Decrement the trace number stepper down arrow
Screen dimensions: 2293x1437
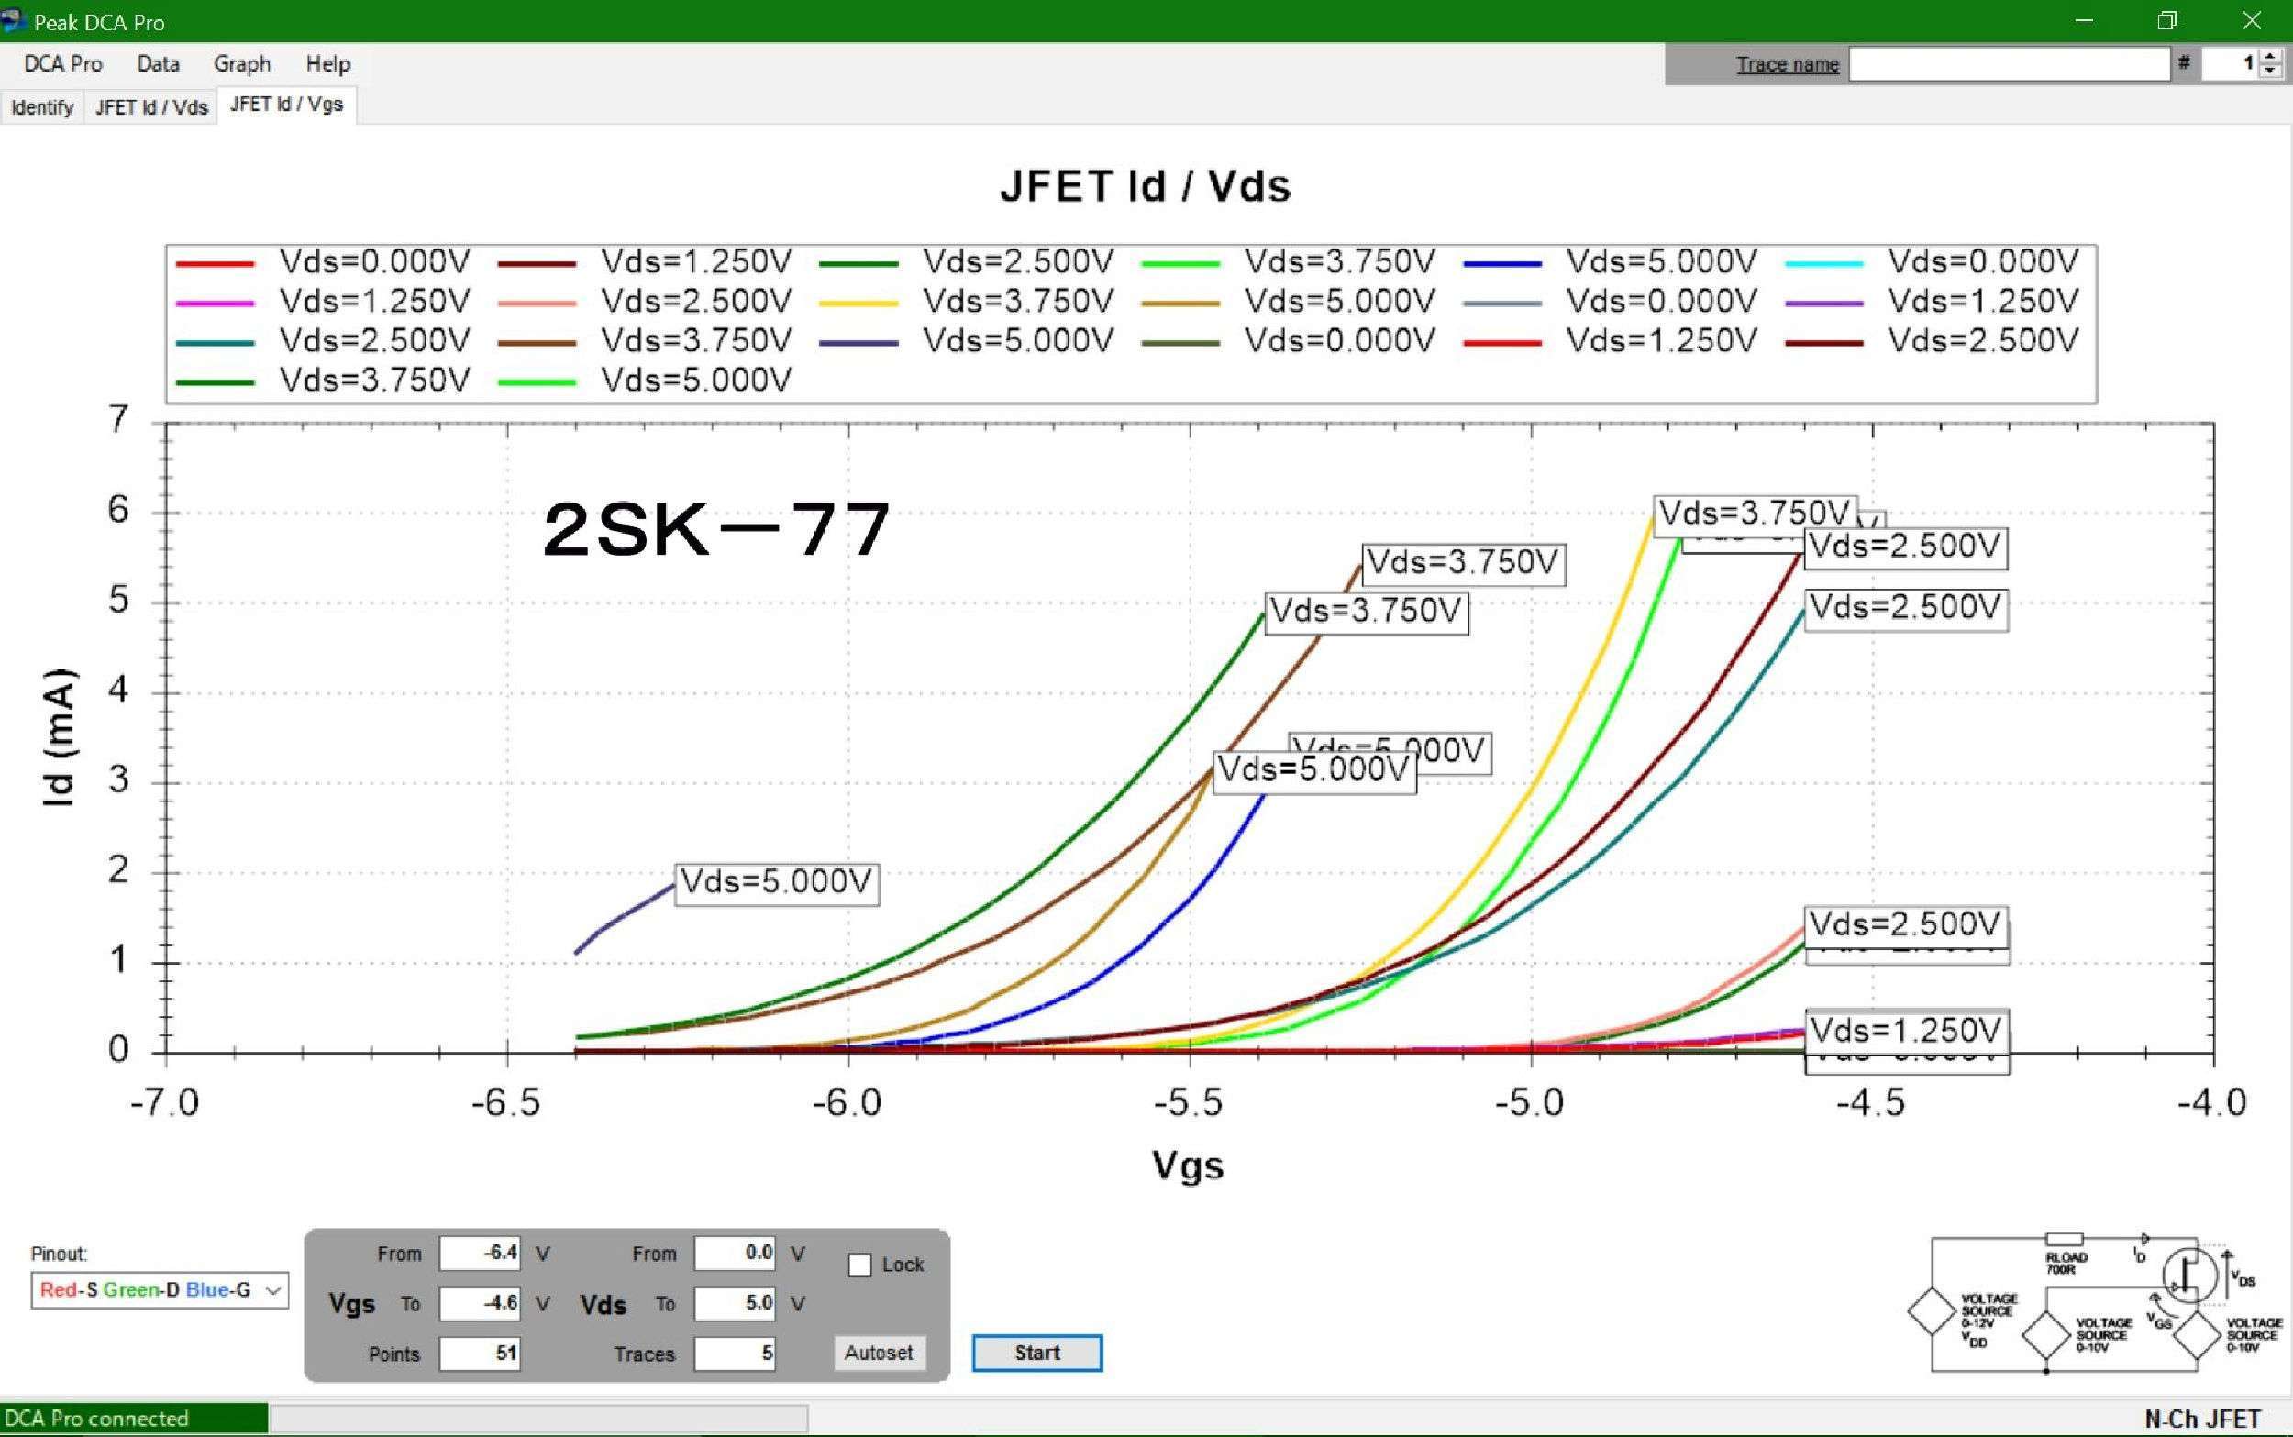coord(2270,72)
